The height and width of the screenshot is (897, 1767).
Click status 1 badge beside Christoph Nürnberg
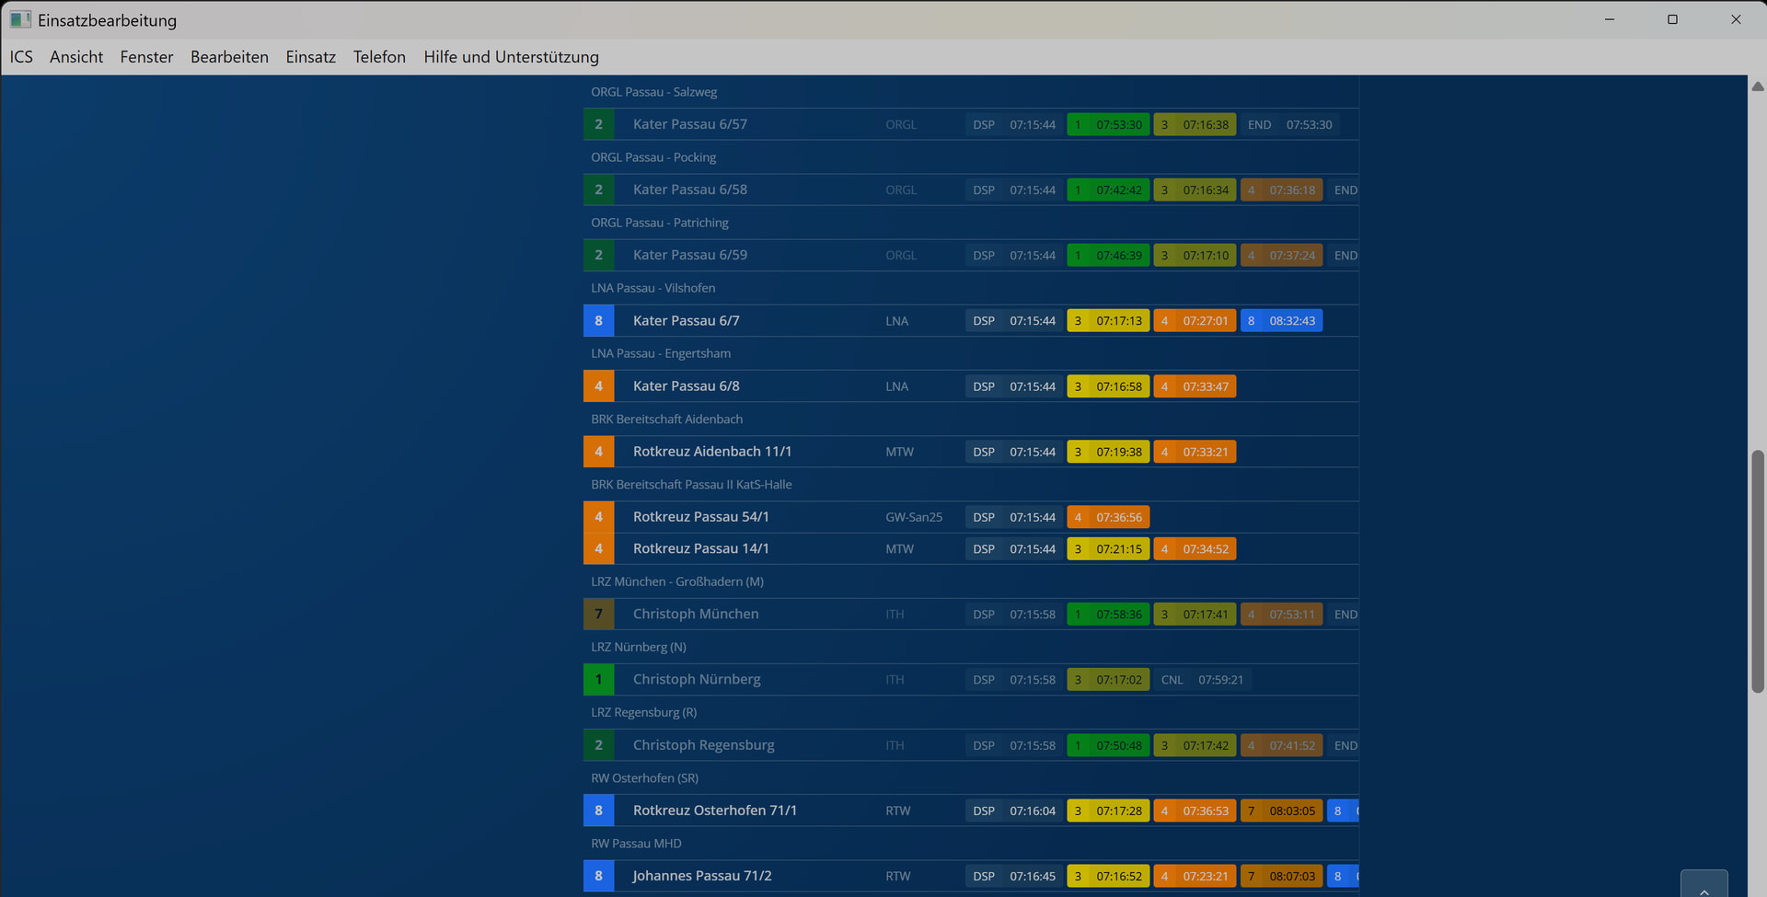pos(598,680)
